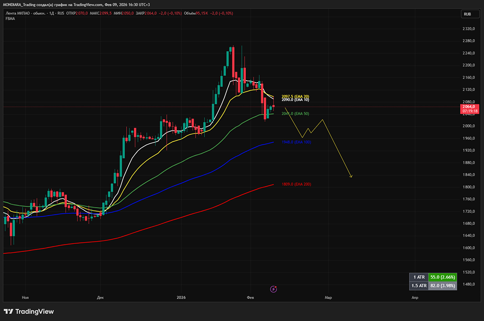Click the 1480,0 price scale label

coord(469,284)
